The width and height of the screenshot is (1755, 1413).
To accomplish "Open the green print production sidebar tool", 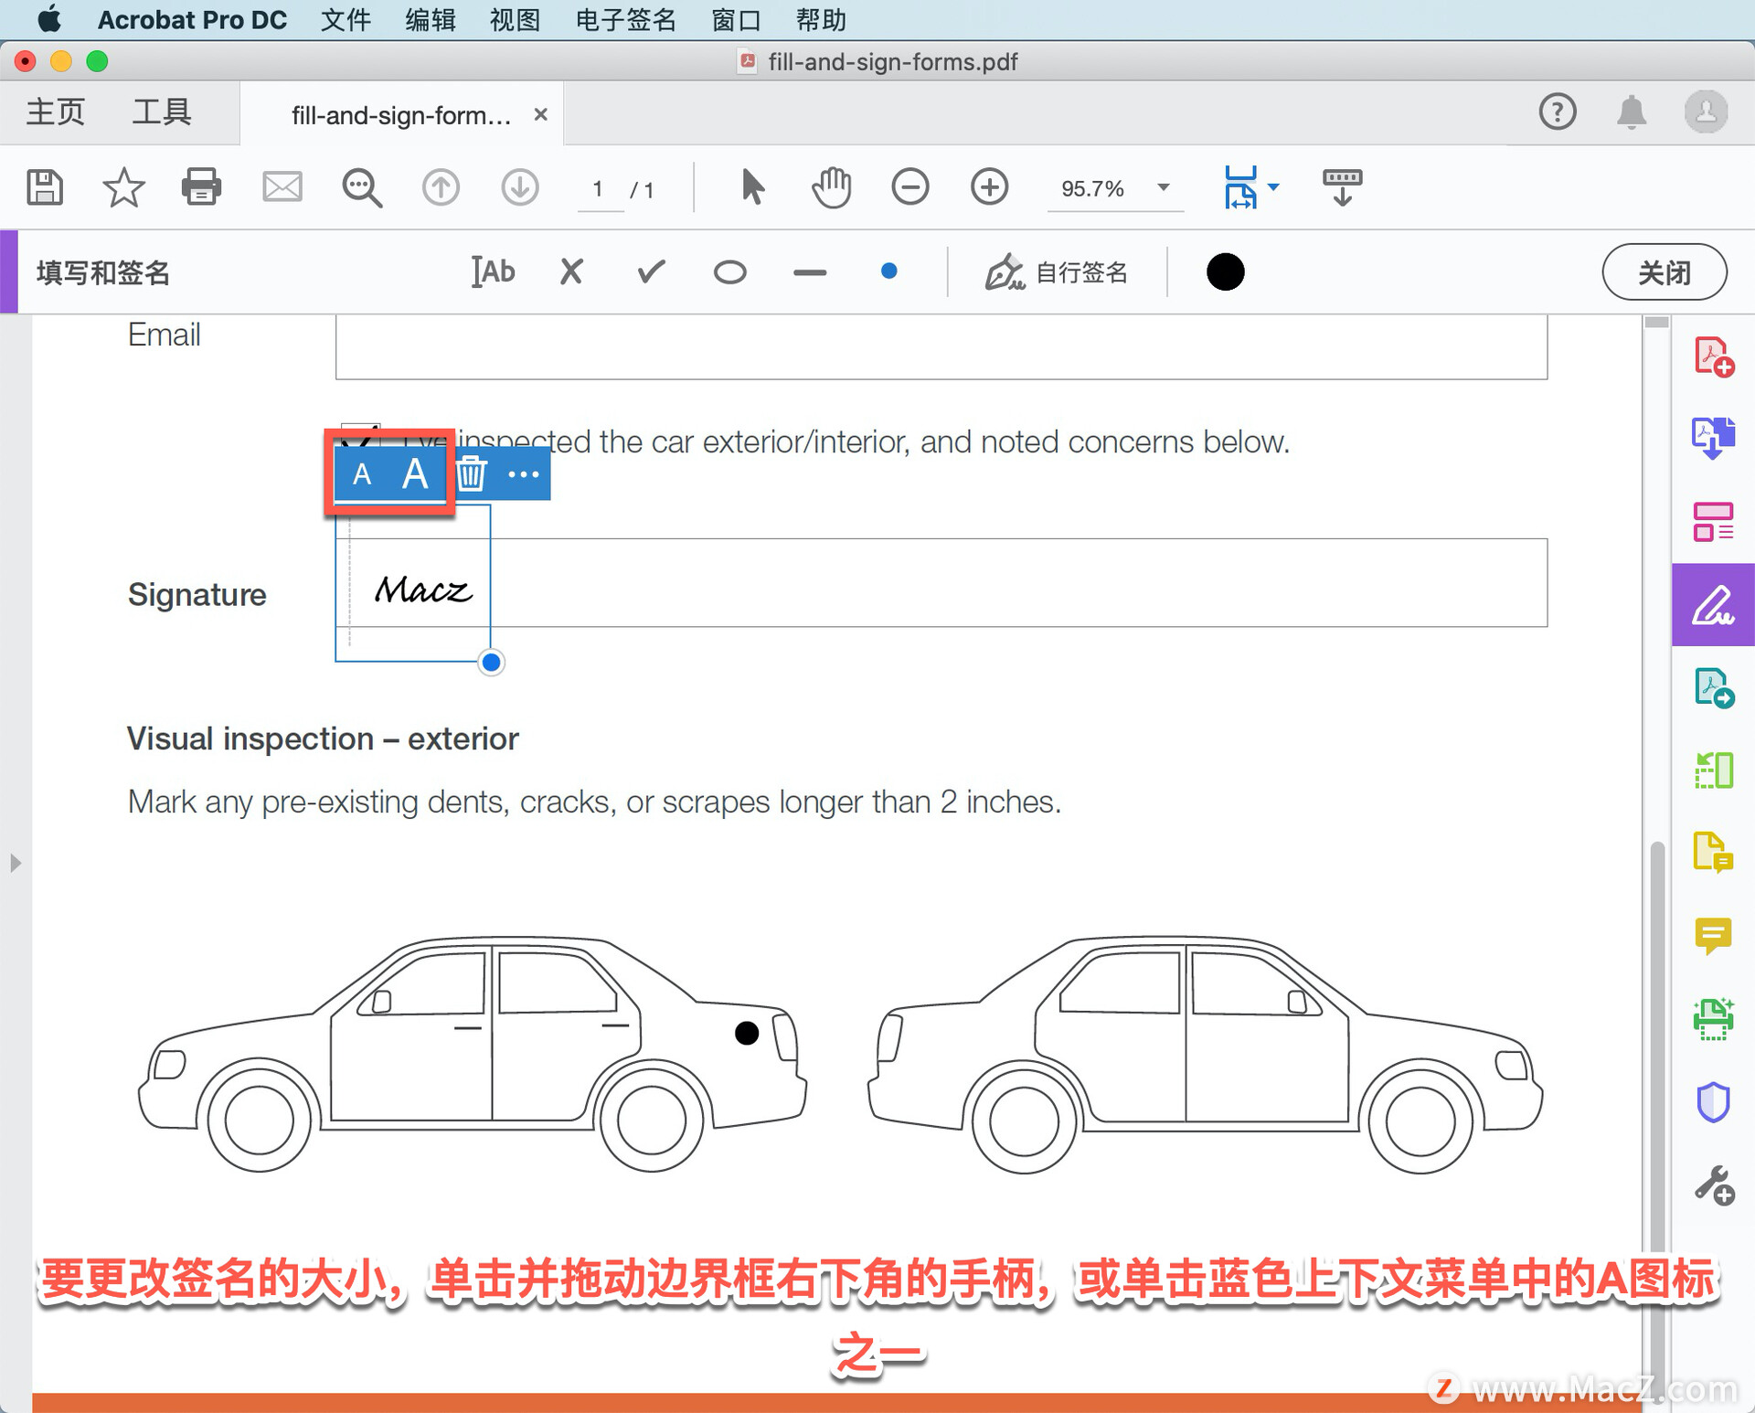I will click(x=1714, y=1019).
